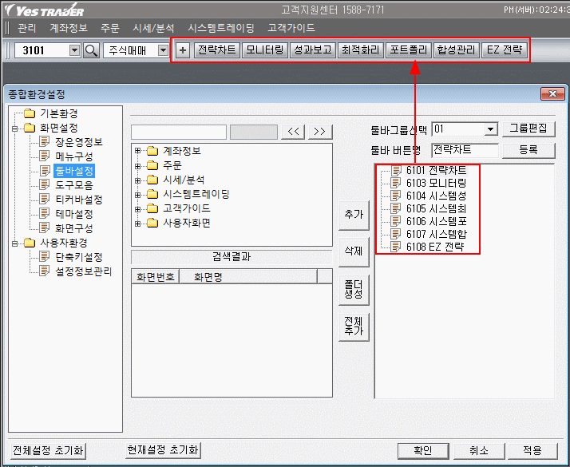Click the 추가 button
The image size is (570, 467).
coord(353,214)
